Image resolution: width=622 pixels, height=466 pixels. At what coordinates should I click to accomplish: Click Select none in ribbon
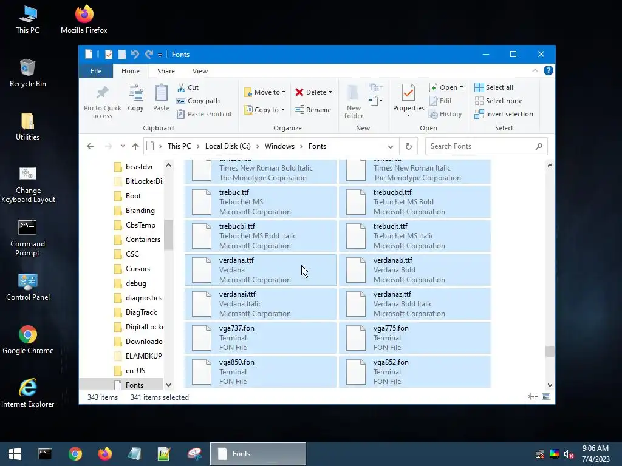498,101
